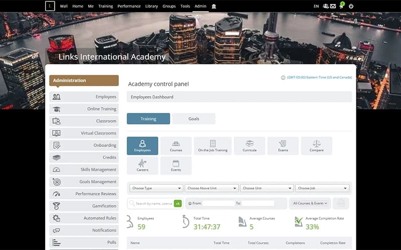The image size is (401, 250).
Task: Open the Careers tile
Action: pyautogui.click(x=142, y=165)
